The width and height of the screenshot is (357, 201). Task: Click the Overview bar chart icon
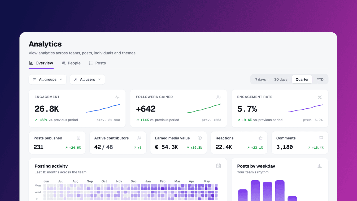click(x=31, y=63)
